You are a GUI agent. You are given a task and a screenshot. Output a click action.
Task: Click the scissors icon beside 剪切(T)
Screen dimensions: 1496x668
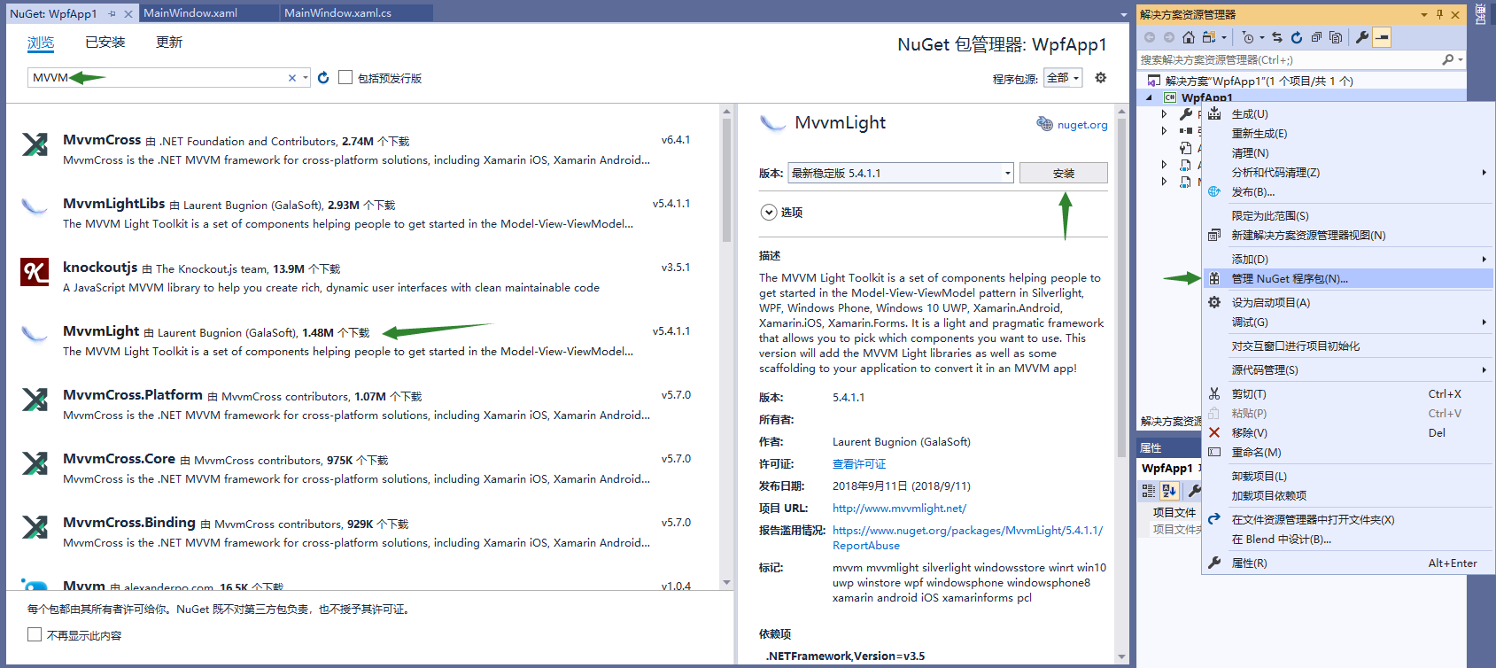pyautogui.click(x=1214, y=393)
